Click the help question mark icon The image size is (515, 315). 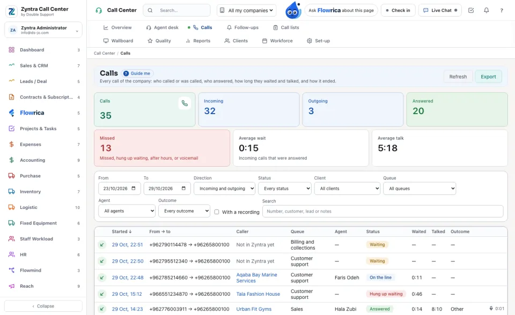(502, 10)
